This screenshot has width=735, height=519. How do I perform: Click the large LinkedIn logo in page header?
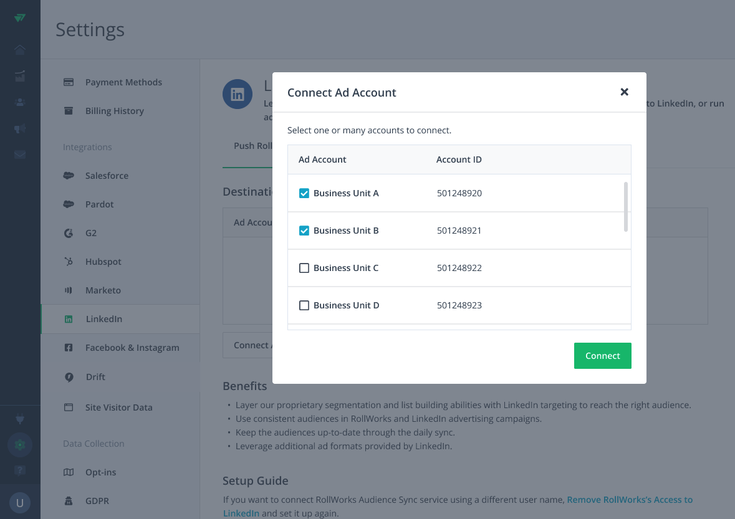click(237, 94)
